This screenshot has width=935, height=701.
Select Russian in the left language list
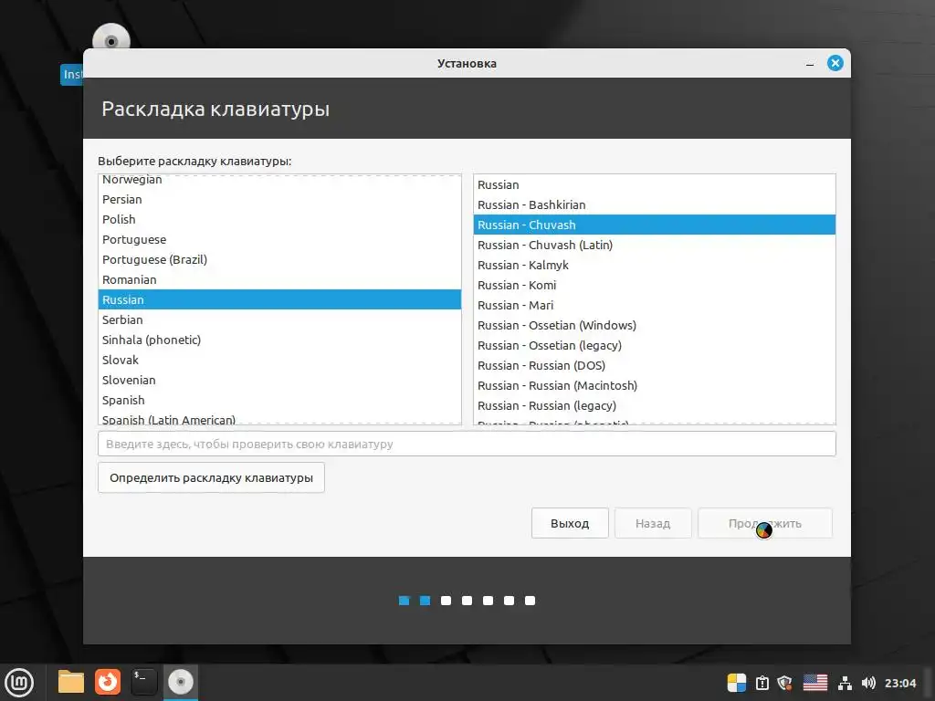tap(279, 299)
